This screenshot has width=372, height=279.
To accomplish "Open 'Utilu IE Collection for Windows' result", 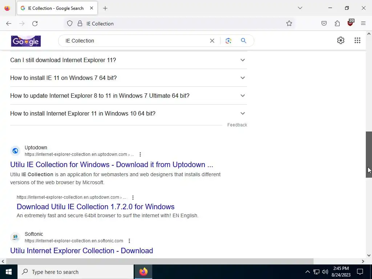I will 112,165.
